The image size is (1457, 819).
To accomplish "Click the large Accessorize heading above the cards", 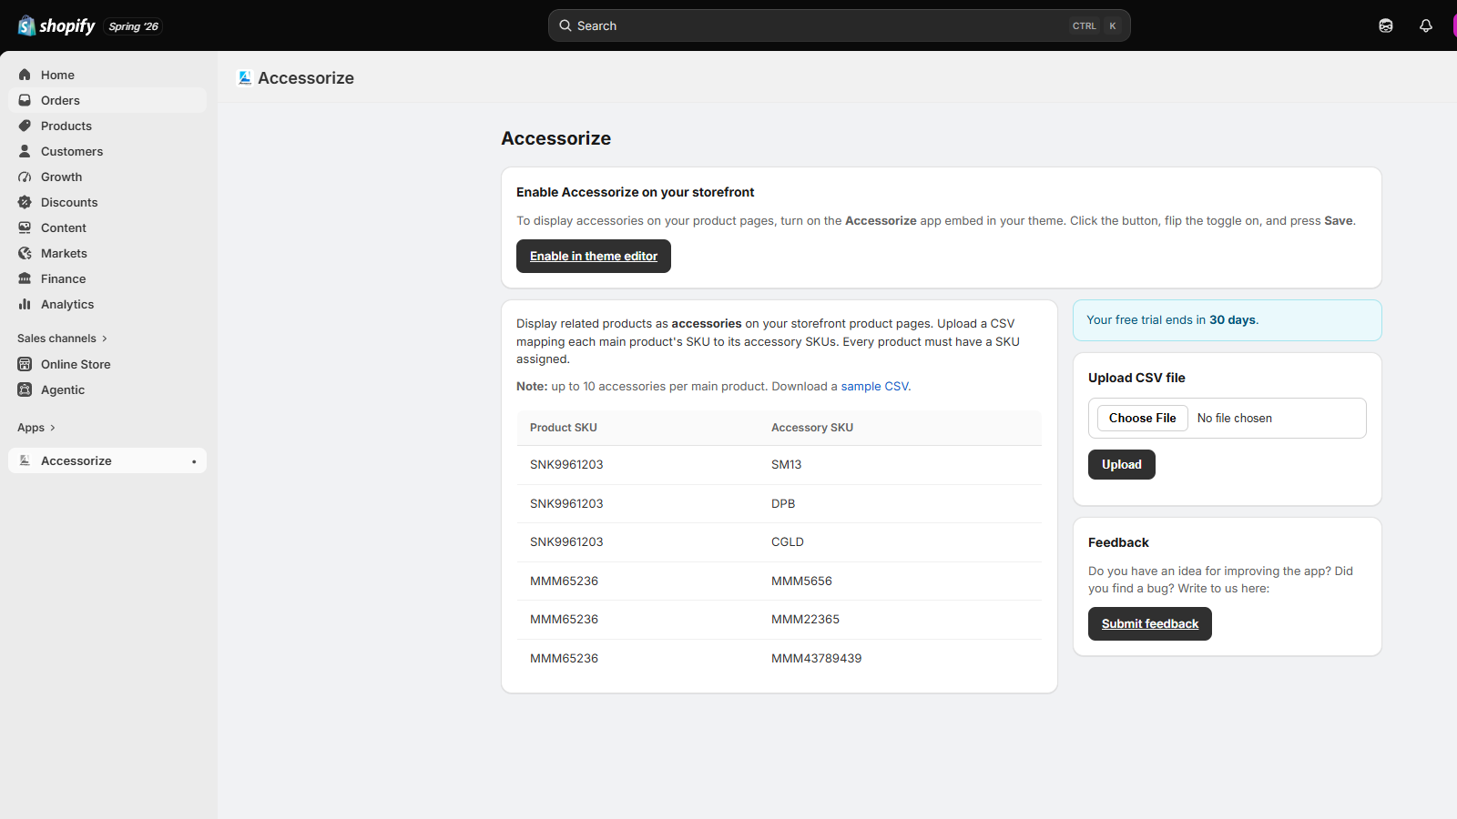I will pos(555,138).
